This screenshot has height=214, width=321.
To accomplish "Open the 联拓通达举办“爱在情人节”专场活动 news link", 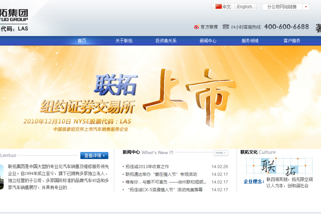I will (161, 174).
